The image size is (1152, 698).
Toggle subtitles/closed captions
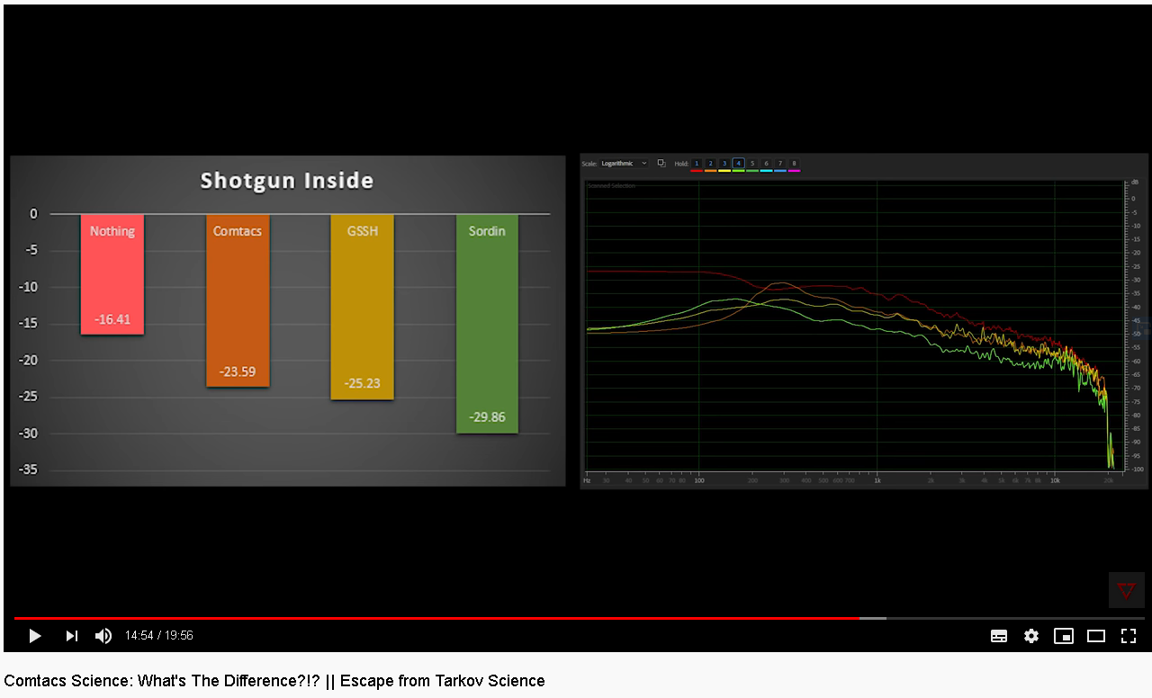[999, 636]
